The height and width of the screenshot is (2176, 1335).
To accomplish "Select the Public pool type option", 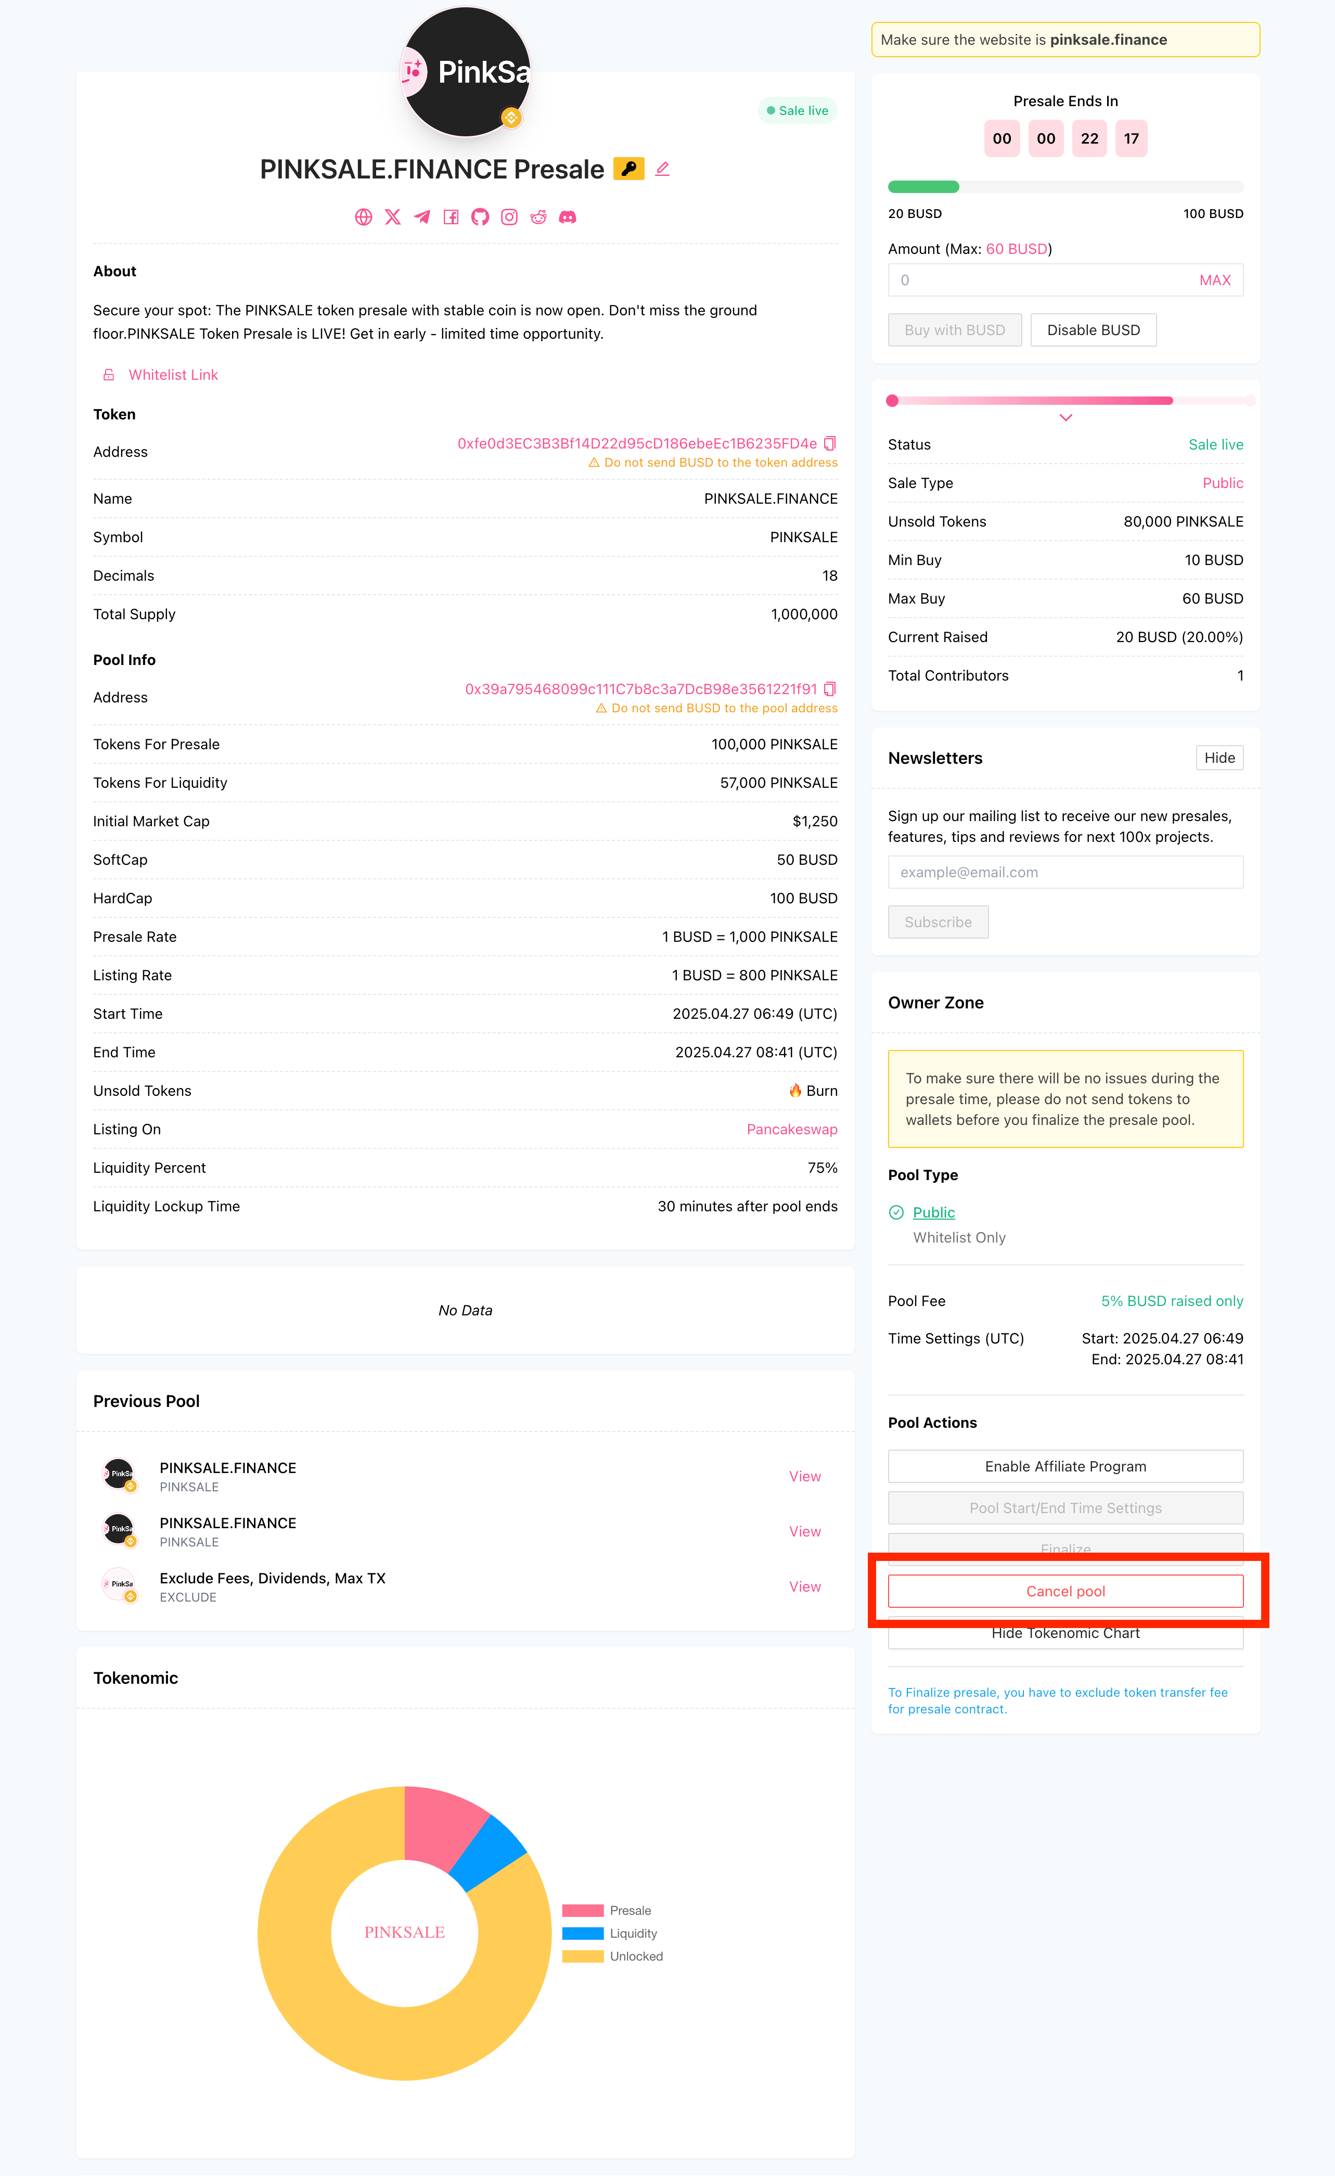I will click(933, 1212).
